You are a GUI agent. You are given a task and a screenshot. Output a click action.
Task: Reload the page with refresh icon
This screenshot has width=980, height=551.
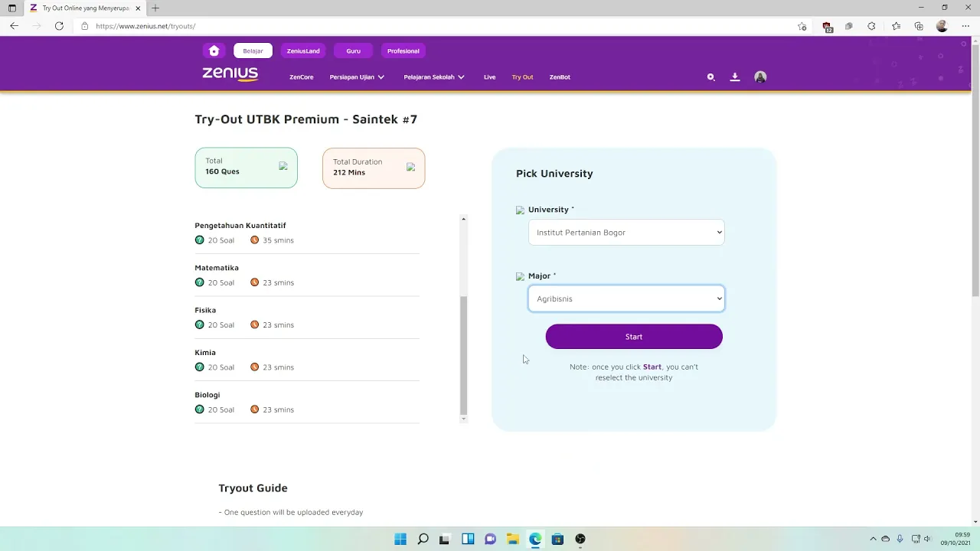[x=59, y=26]
